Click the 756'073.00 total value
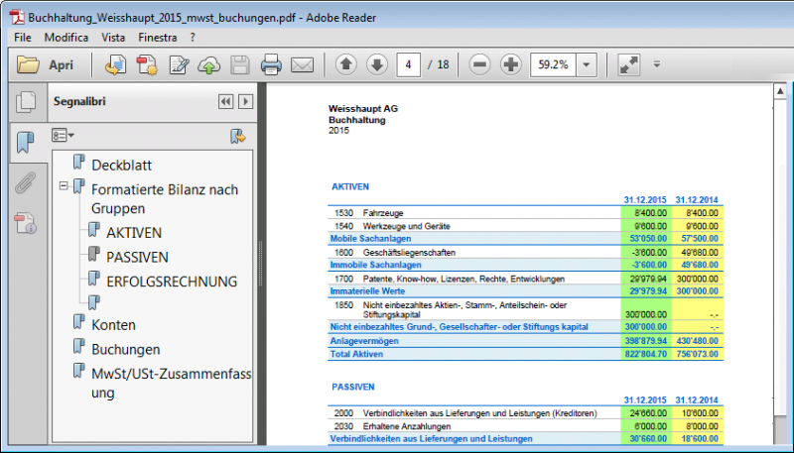The width and height of the screenshot is (794, 453). [698, 354]
